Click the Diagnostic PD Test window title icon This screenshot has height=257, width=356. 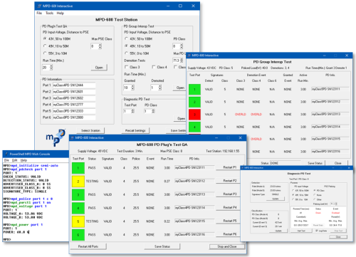243,168
